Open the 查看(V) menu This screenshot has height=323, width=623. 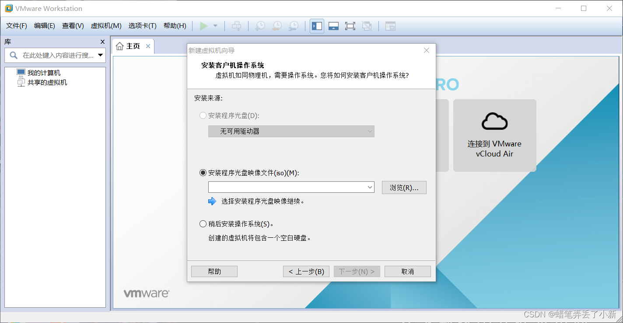[73, 26]
